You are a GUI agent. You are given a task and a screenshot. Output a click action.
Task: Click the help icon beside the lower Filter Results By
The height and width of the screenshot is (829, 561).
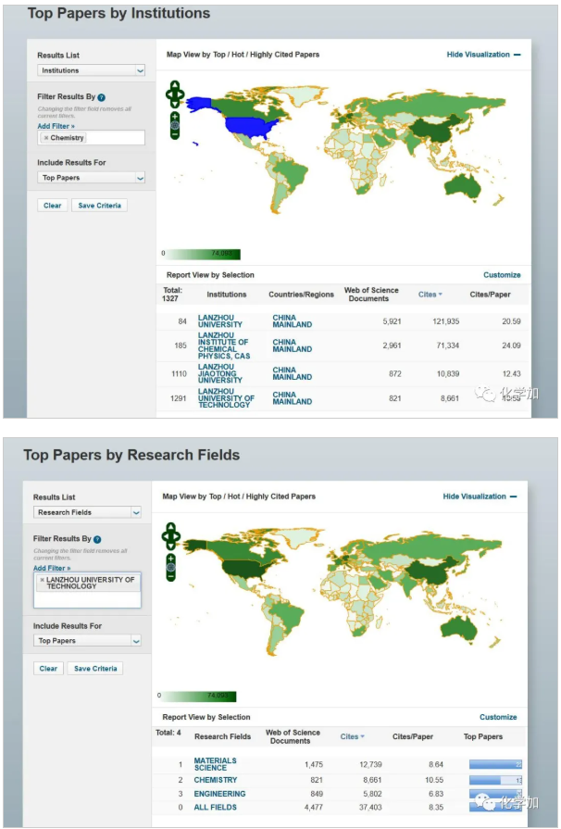click(x=97, y=539)
